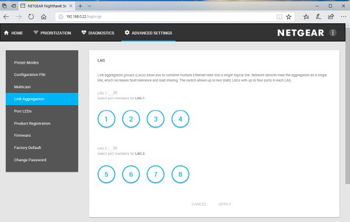Share this page using share icon
This screenshot has height=222, width=350.
[x=331, y=17]
